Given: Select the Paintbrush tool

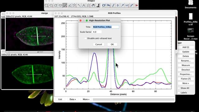Looking at the screenshot, I should point(113,5).
